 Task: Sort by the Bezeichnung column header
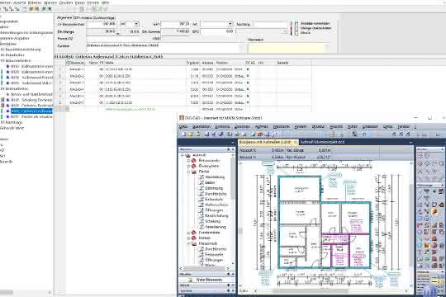(x=76, y=63)
